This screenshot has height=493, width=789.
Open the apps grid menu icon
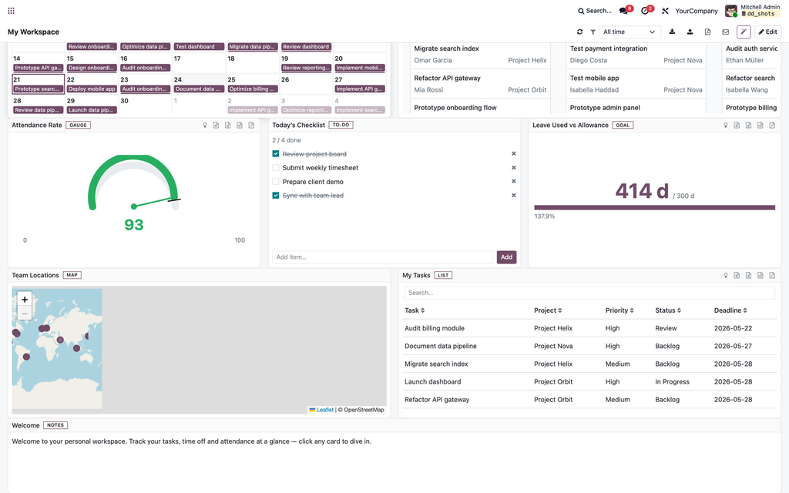(11, 11)
